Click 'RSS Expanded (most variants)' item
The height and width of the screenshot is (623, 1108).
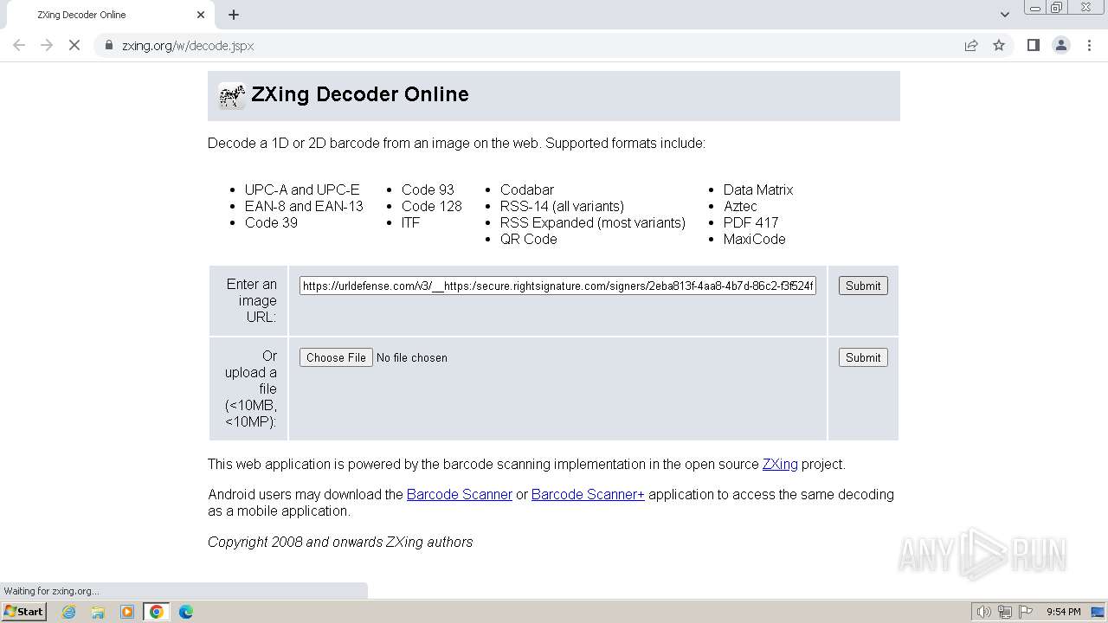tap(593, 222)
